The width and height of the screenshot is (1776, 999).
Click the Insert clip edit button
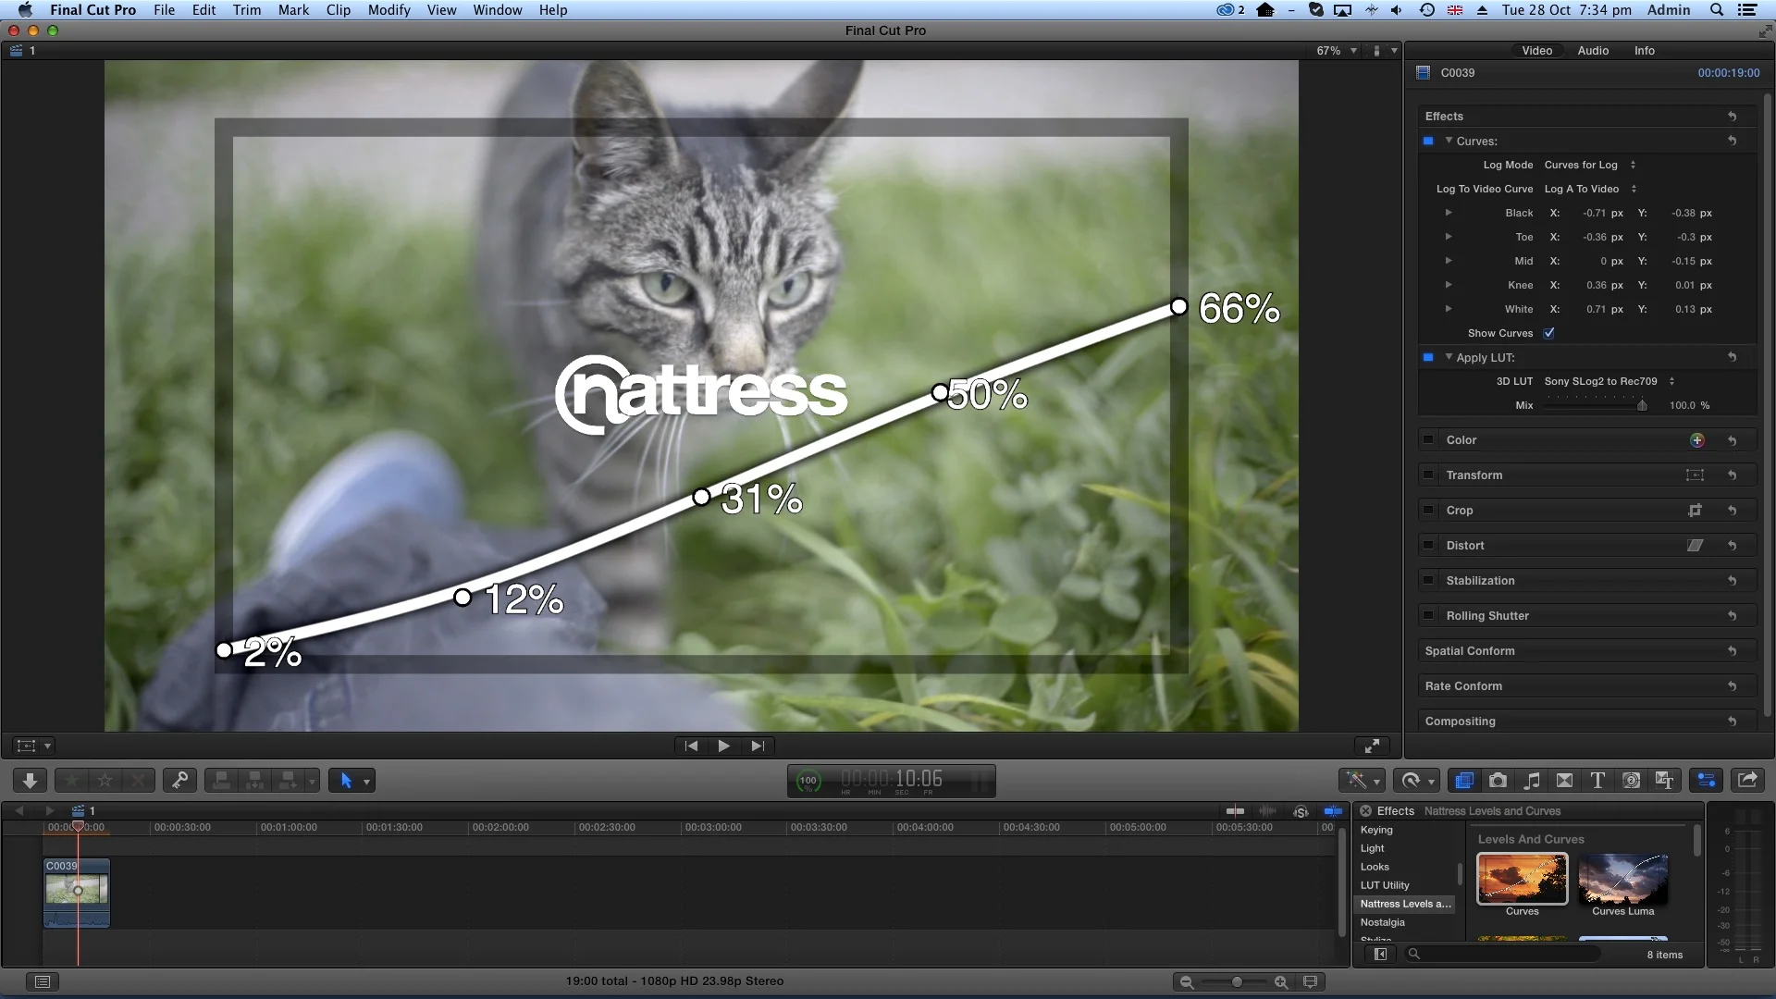click(254, 781)
